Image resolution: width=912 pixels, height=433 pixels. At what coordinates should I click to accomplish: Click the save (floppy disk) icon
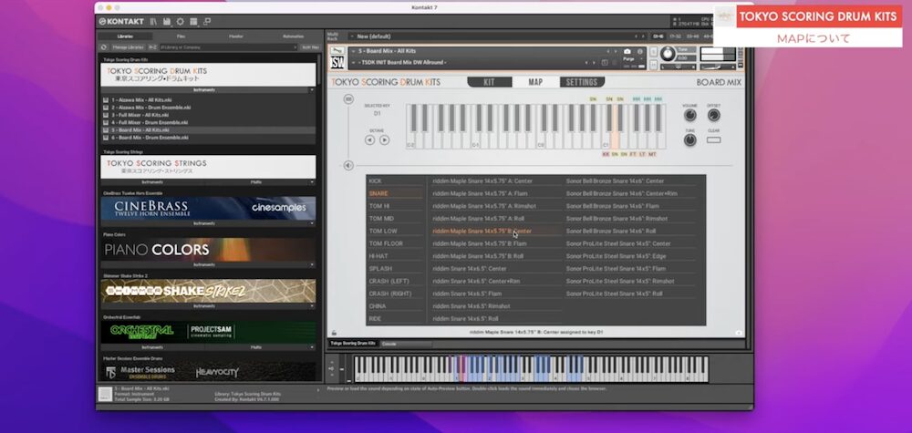pyautogui.click(x=167, y=22)
